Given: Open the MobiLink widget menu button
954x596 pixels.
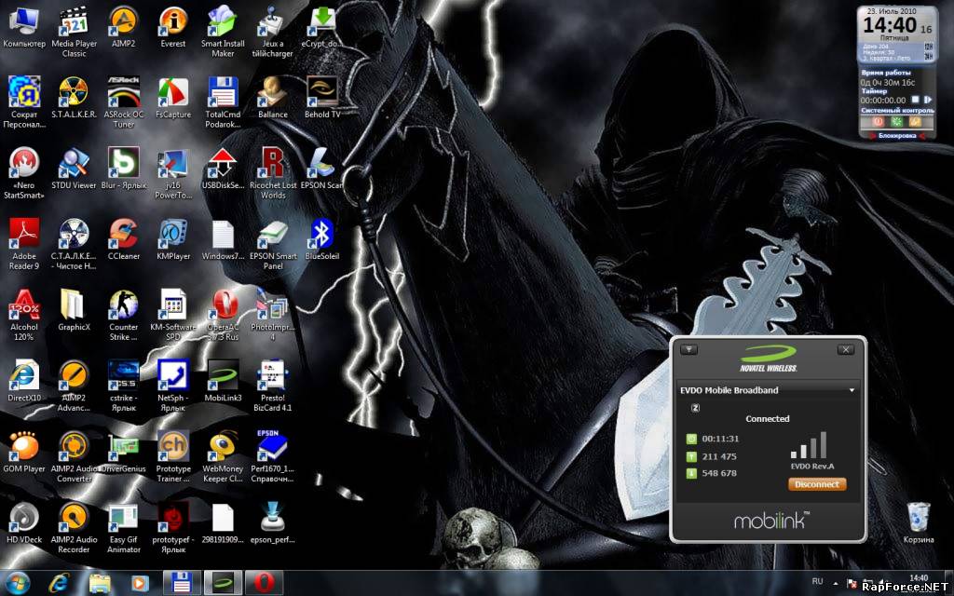Looking at the screenshot, I should click(688, 350).
